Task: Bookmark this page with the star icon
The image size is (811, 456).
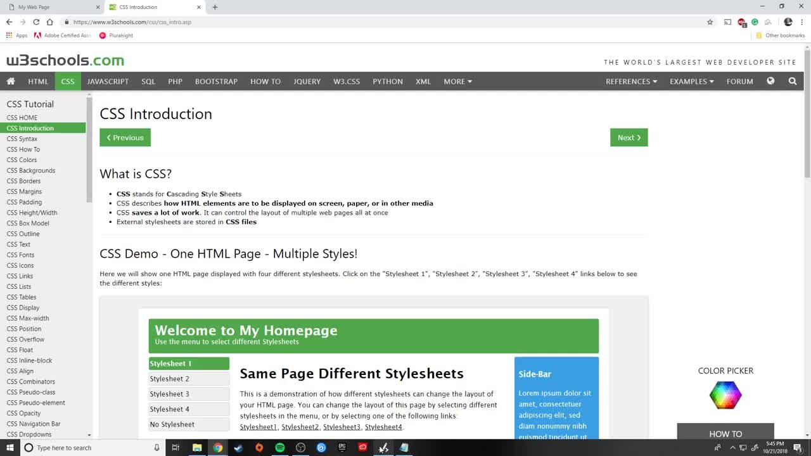Action: (x=710, y=22)
